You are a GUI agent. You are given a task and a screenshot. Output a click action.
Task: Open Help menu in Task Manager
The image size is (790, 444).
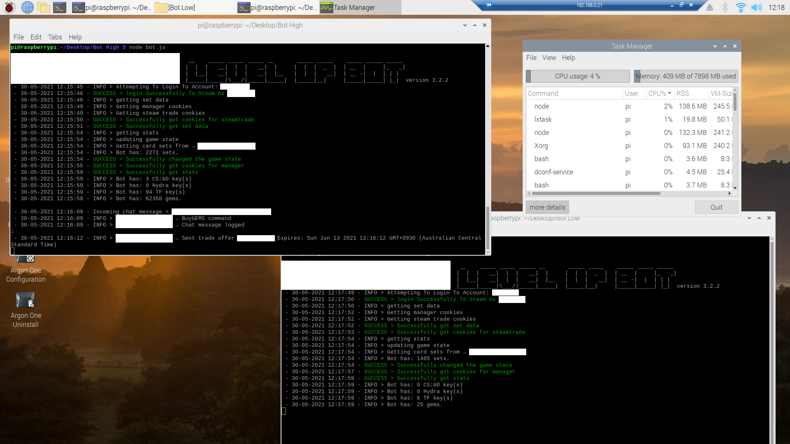point(568,58)
